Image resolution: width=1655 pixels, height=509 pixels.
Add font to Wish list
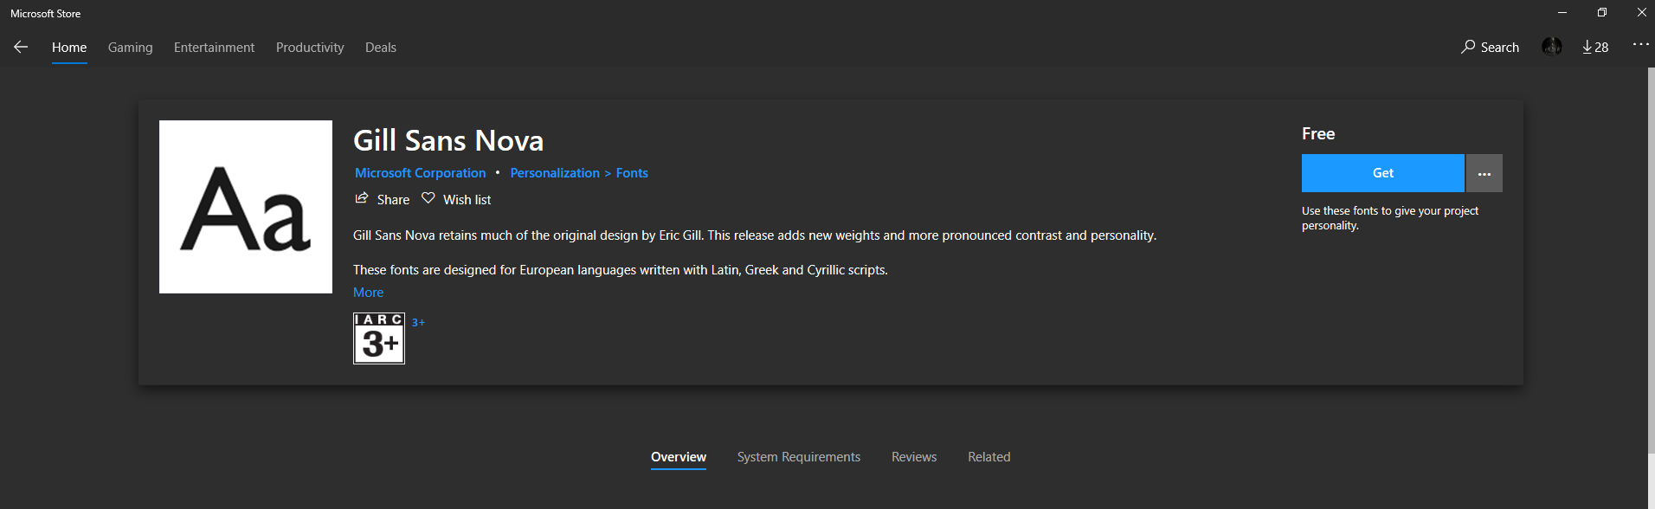point(456,199)
